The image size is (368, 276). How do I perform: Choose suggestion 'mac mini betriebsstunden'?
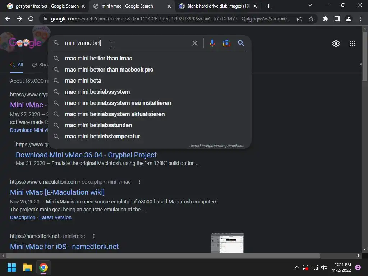point(149,125)
